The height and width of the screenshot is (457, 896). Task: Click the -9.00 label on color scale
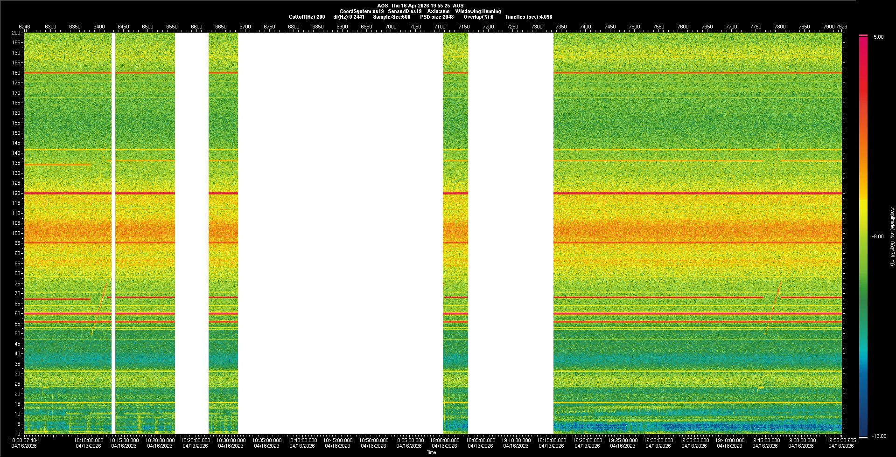(877, 237)
